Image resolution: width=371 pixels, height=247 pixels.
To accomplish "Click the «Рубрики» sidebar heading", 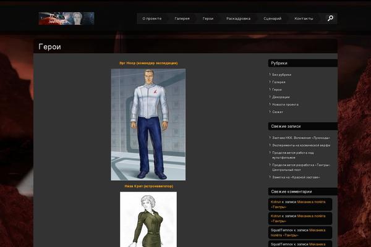I will pyautogui.click(x=279, y=63).
